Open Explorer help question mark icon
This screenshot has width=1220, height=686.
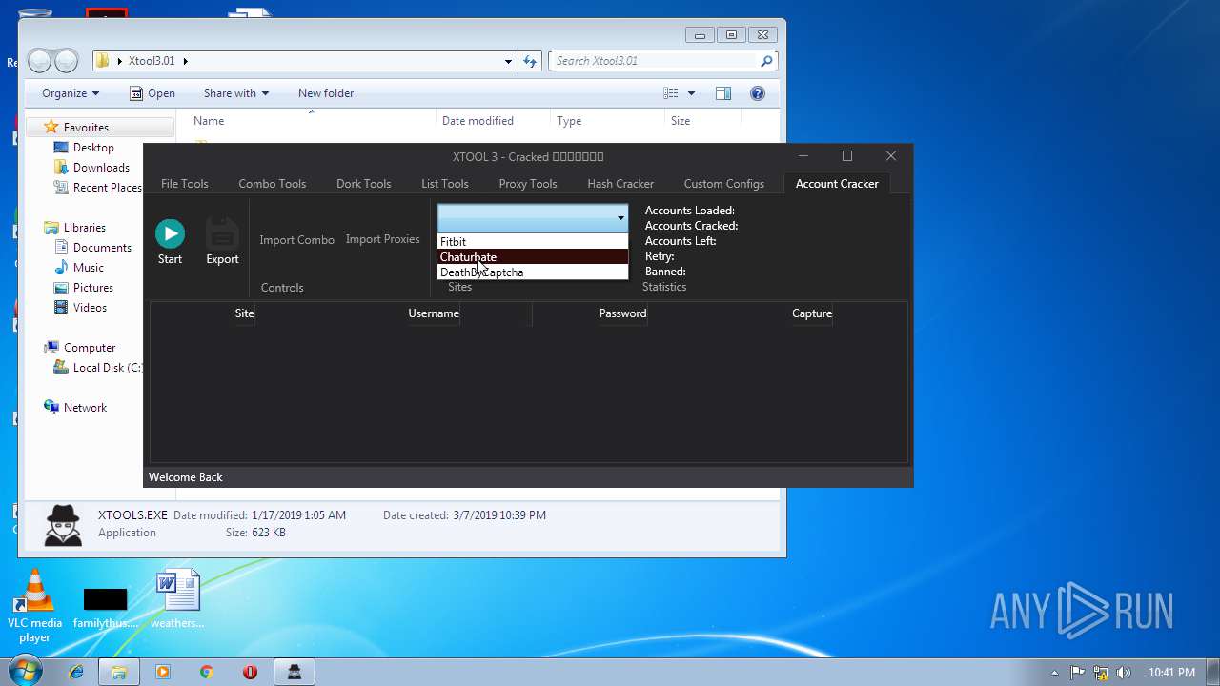758,93
